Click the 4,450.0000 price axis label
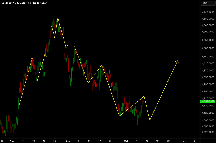 click(x=208, y=57)
